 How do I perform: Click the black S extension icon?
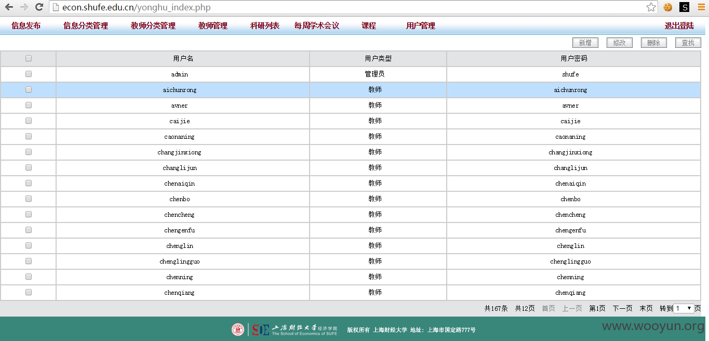pos(685,7)
